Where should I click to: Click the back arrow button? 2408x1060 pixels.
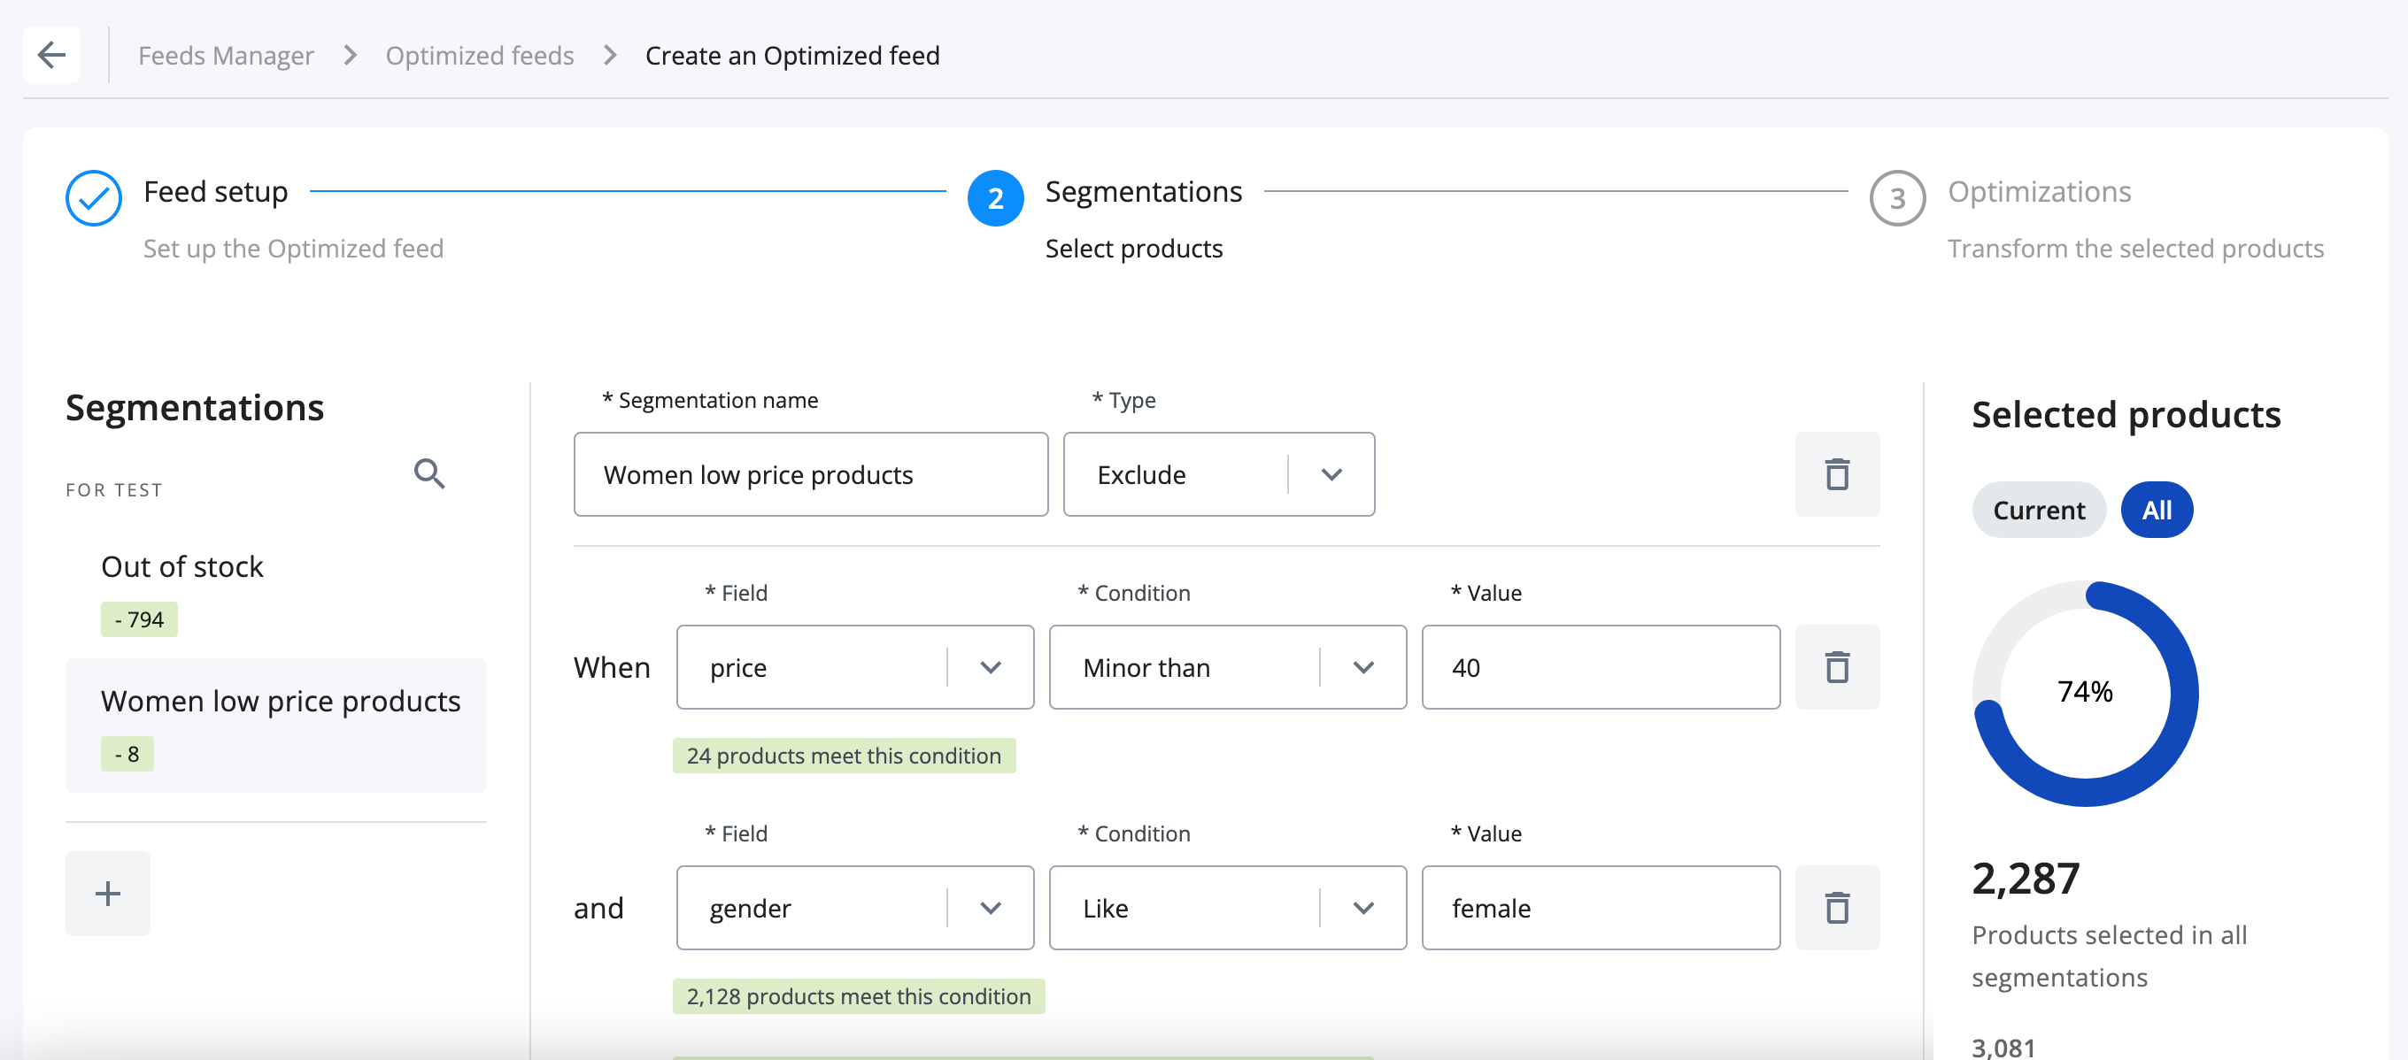51,55
